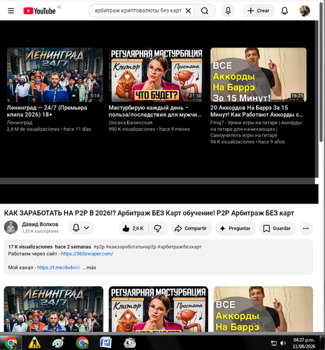
Task: Open ВСЕ Аккорды На Баррэ end-screen thumbnail
Action: pos(259,75)
